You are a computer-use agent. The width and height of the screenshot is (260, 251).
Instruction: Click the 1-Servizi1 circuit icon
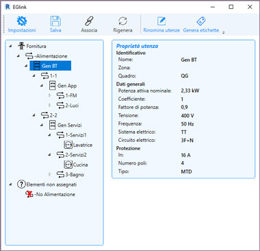tap(60, 135)
